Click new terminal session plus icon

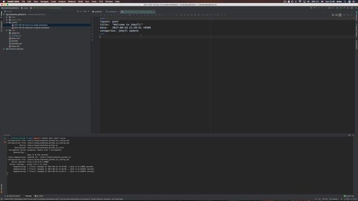[x=5, y=138]
